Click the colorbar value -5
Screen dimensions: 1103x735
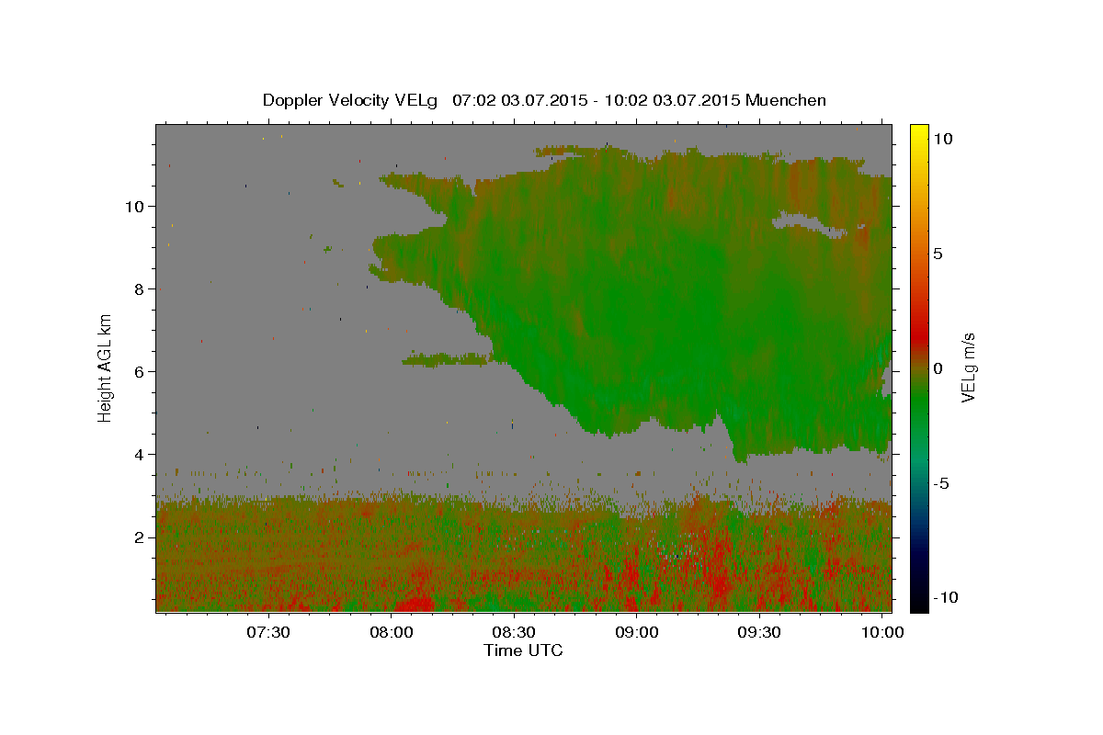coord(943,482)
